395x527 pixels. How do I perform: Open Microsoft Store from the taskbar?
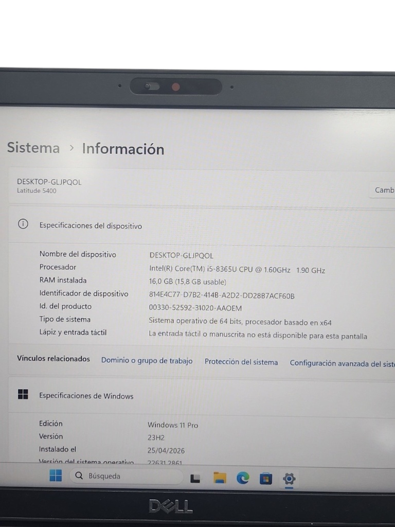coord(266,479)
